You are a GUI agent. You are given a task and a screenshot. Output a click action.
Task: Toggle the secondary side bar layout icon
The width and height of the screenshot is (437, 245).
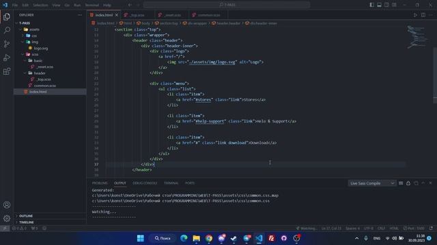click(x=387, y=5)
